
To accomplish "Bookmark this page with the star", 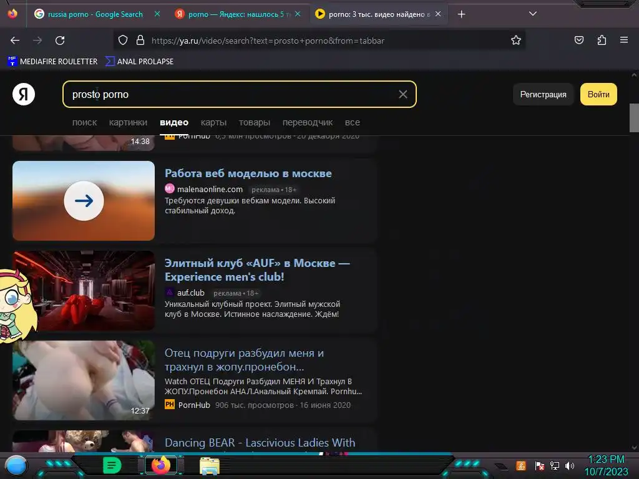I will pos(516,41).
